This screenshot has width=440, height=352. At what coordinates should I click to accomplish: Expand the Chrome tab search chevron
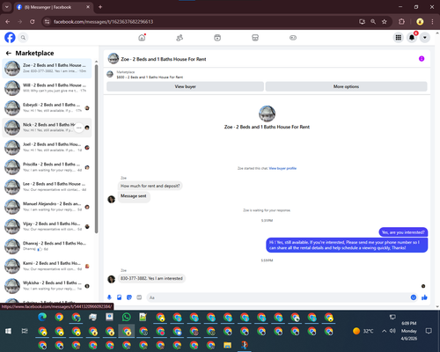point(6,7)
